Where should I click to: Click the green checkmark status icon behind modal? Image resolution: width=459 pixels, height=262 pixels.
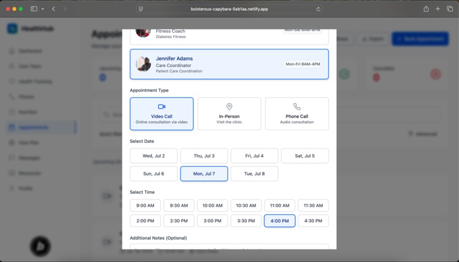pyautogui.click(x=345, y=74)
